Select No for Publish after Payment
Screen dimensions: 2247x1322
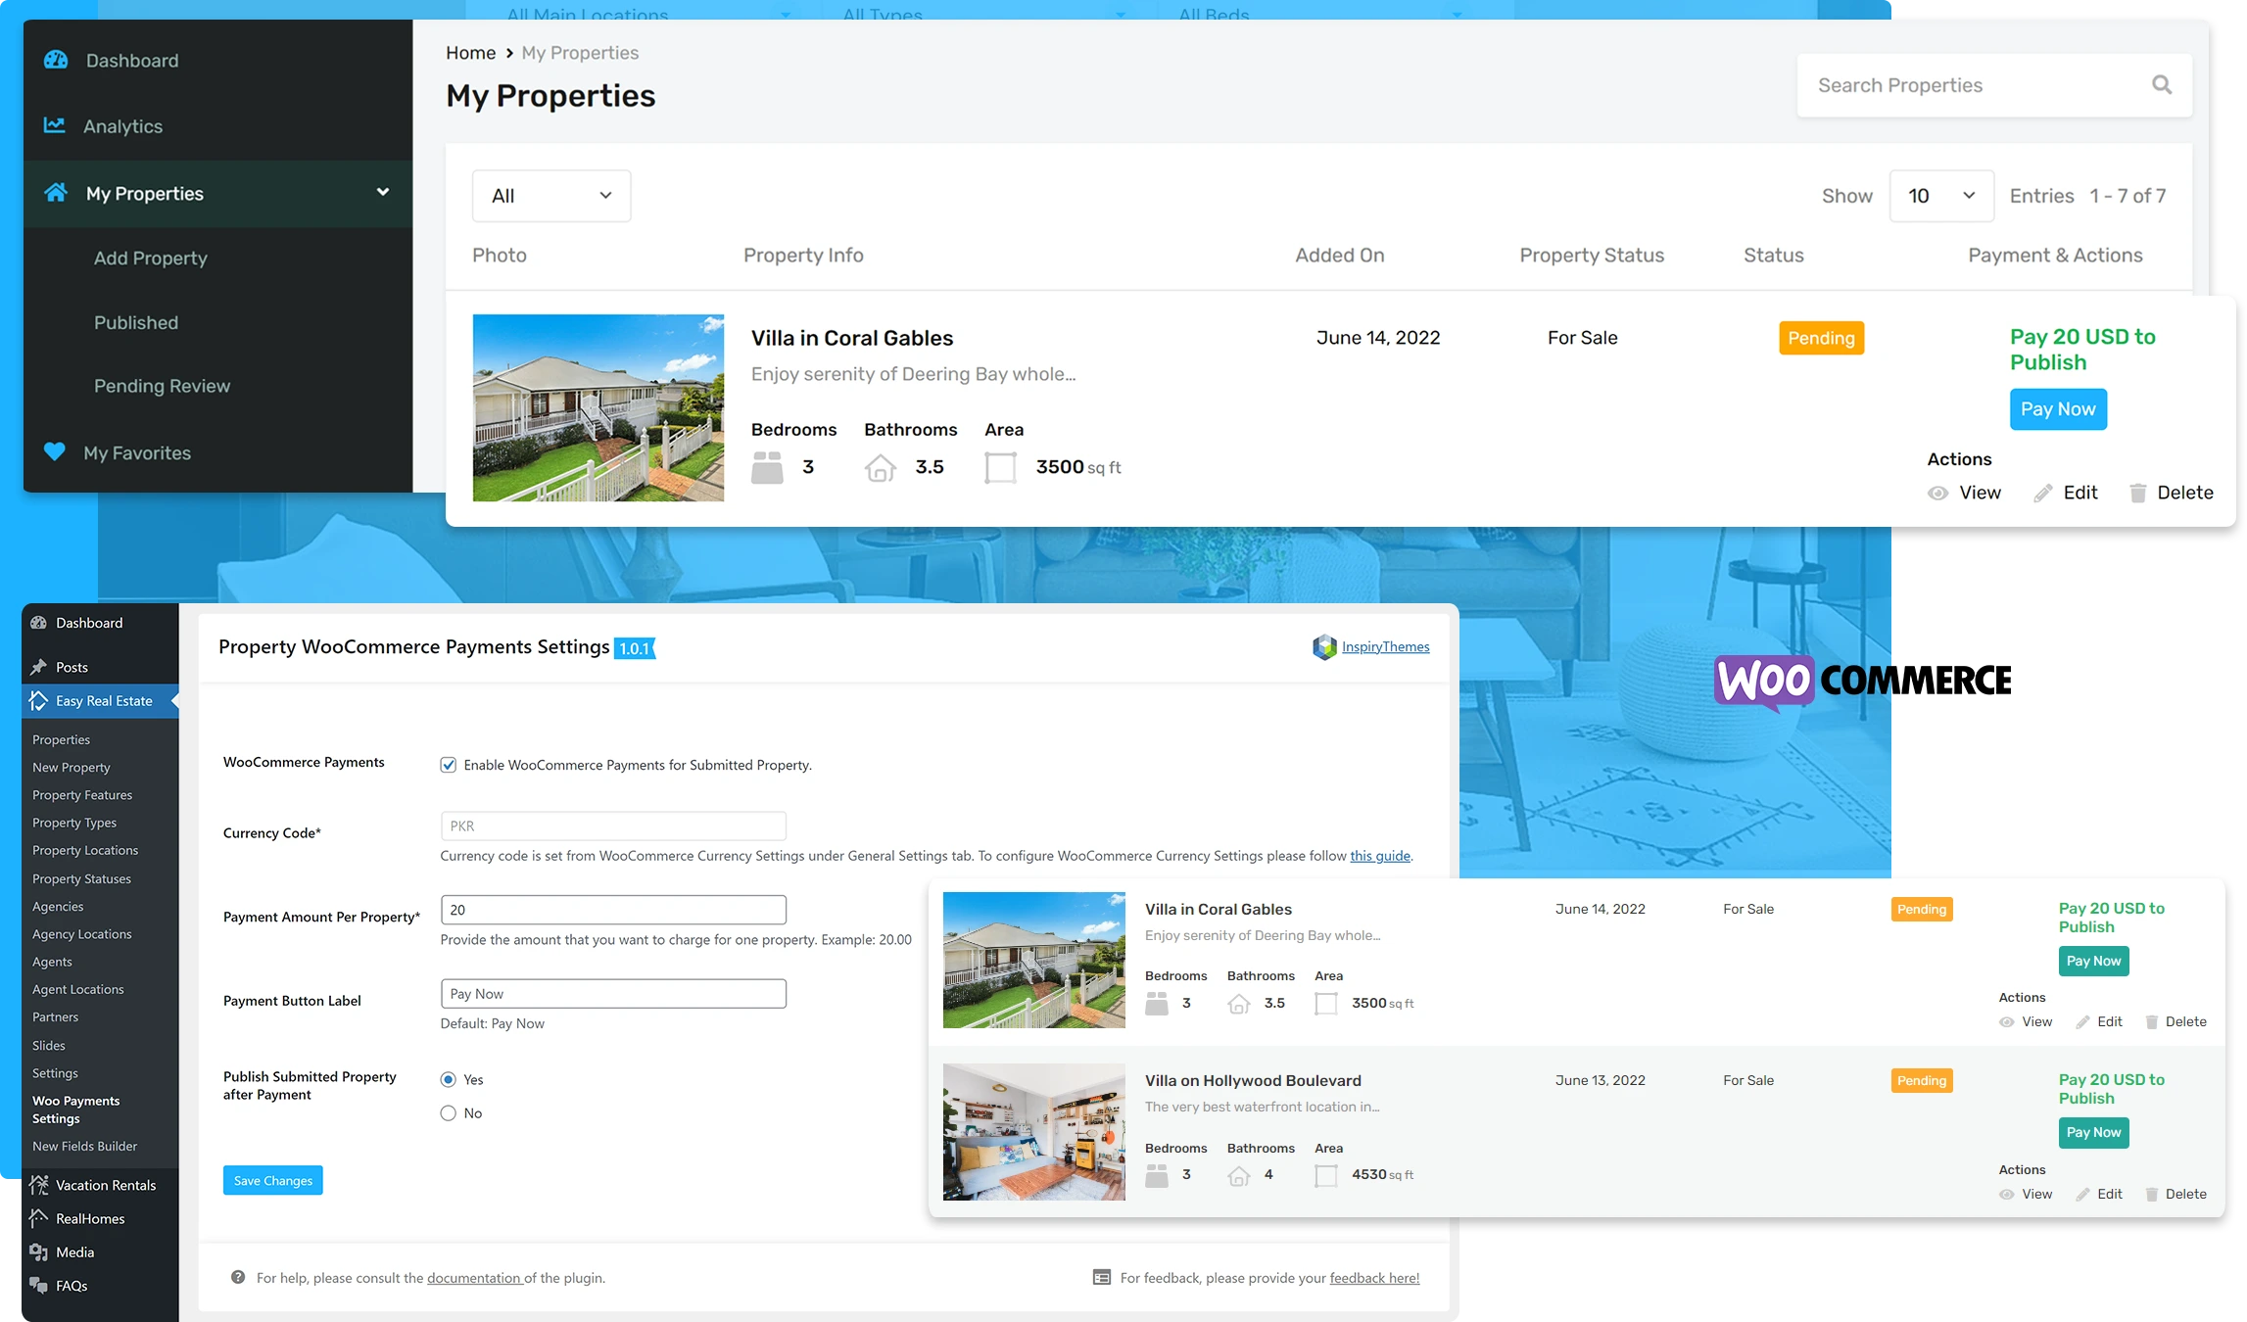(449, 1113)
